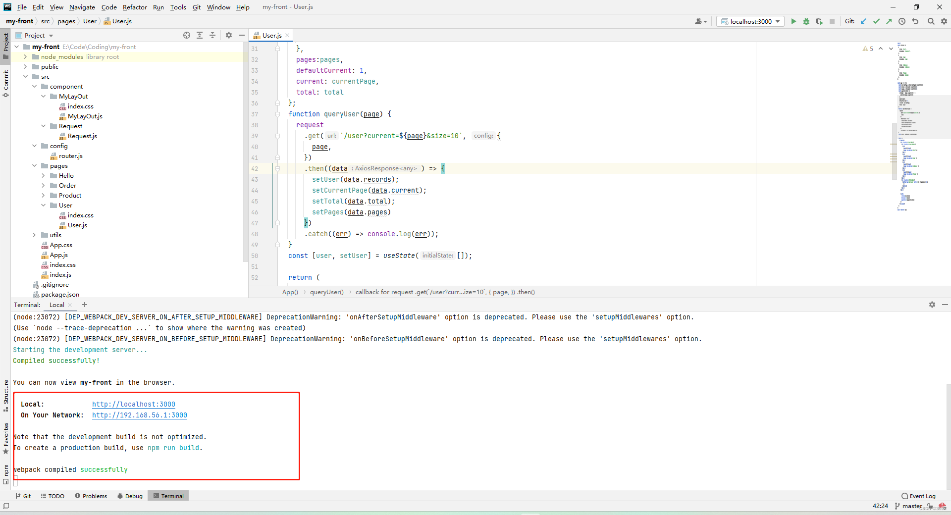Toggle the Project side tool window
This screenshot has width=951, height=515.
5,46
